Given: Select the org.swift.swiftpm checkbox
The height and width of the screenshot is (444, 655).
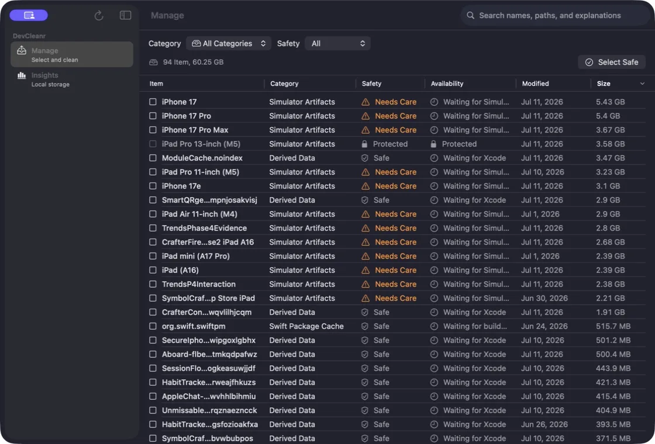Looking at the screenshot, I should coord(153,327).
